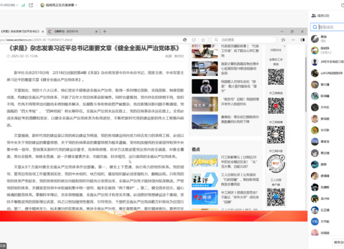
Task: Open the astronaut spacesuit news thumbnail
Action: pyautogui.click(x=205, y=87)
